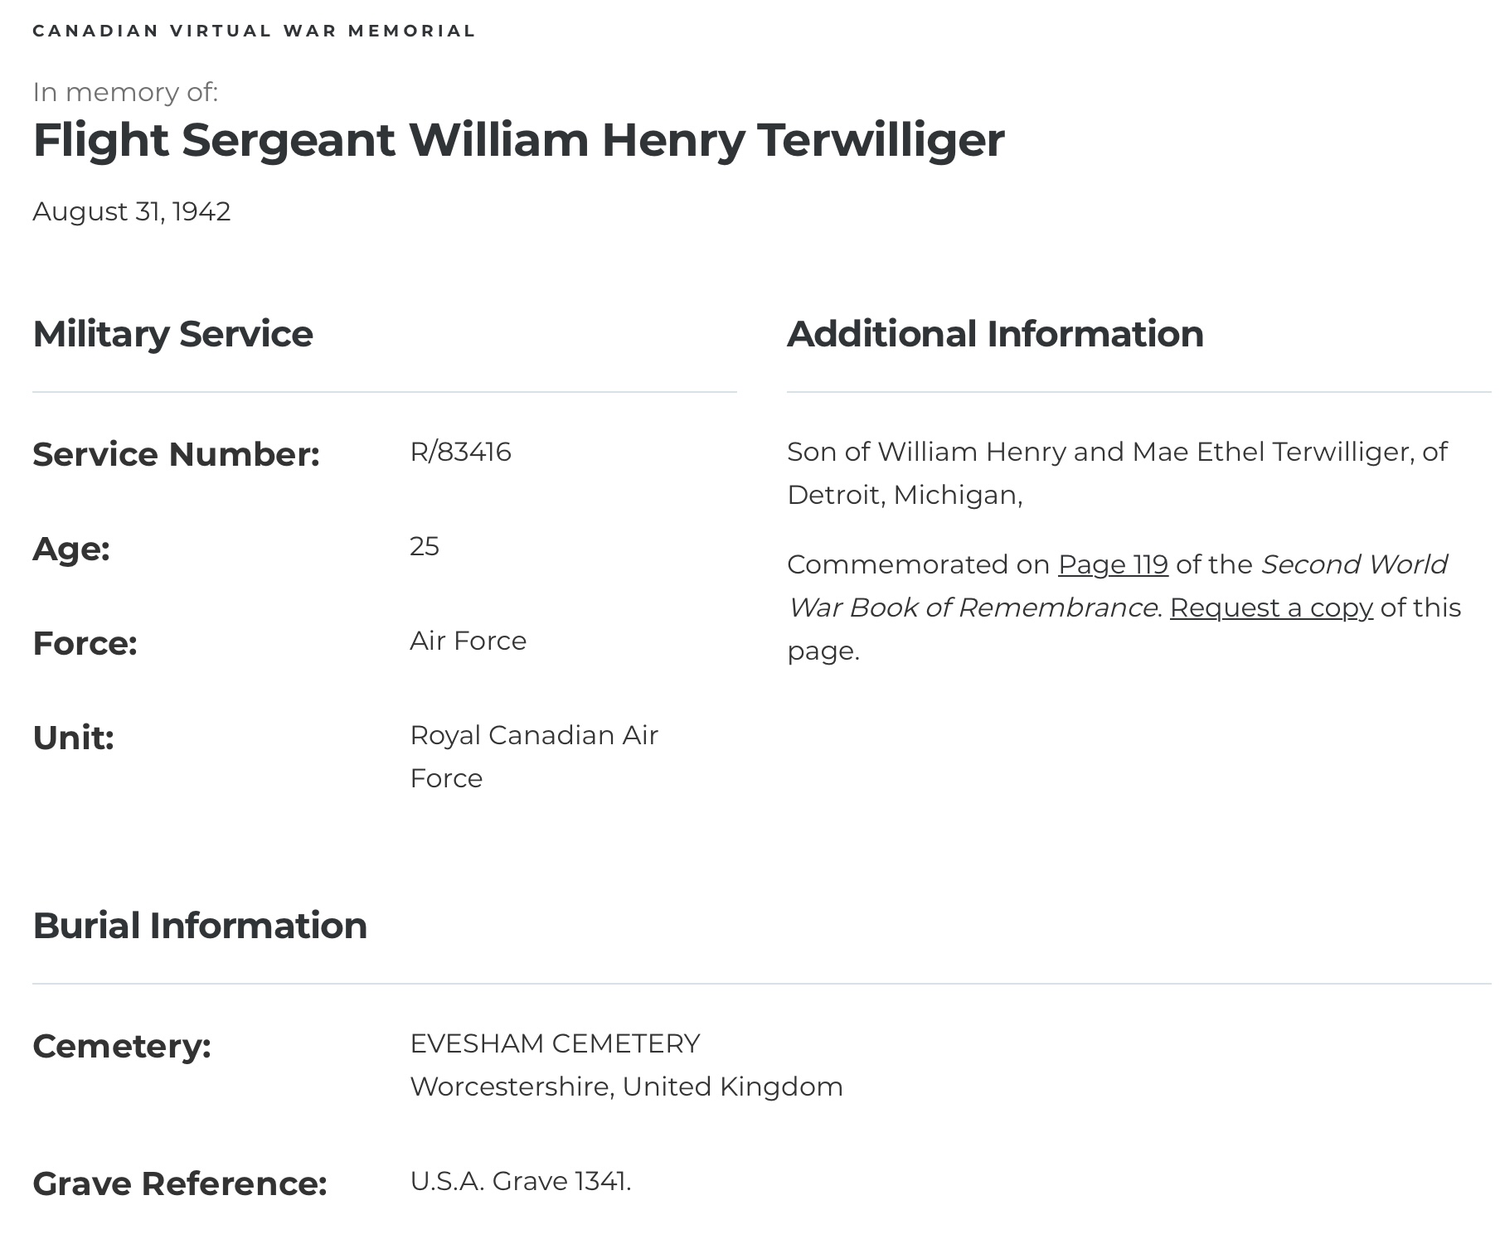Click the Grave Reference label
Screen dimensions: 1500x1239
[180, 1183]
